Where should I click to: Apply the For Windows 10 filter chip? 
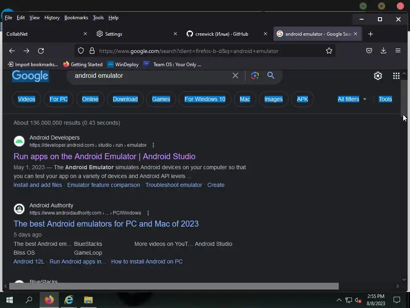pos(205,99)
